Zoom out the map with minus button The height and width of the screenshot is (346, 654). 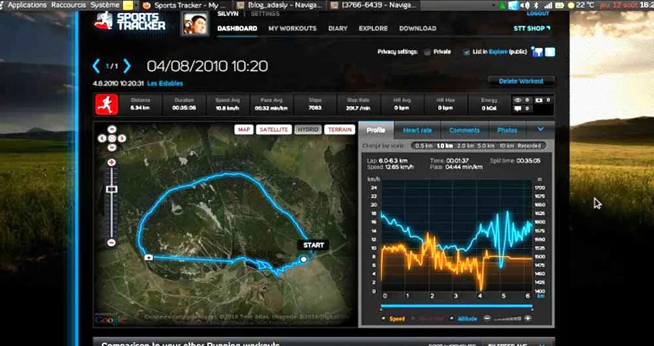pos(112,243)
